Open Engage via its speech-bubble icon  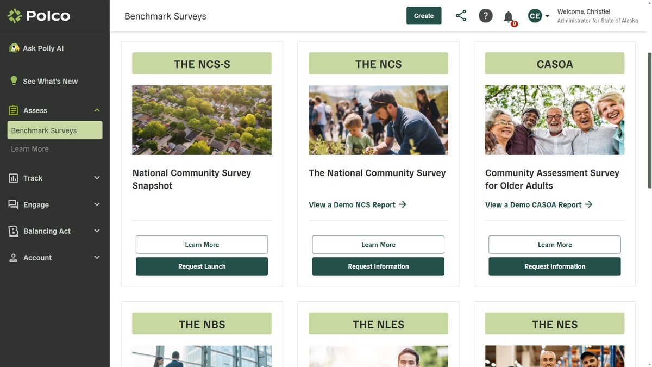(14, 204)
